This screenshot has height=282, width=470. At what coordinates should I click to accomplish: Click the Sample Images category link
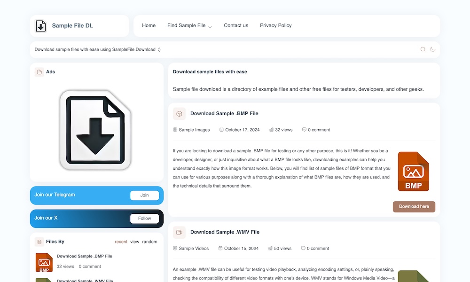(x=194, y=130)
